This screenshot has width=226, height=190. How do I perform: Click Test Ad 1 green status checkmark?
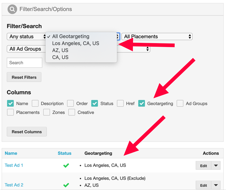pos(66,166)
